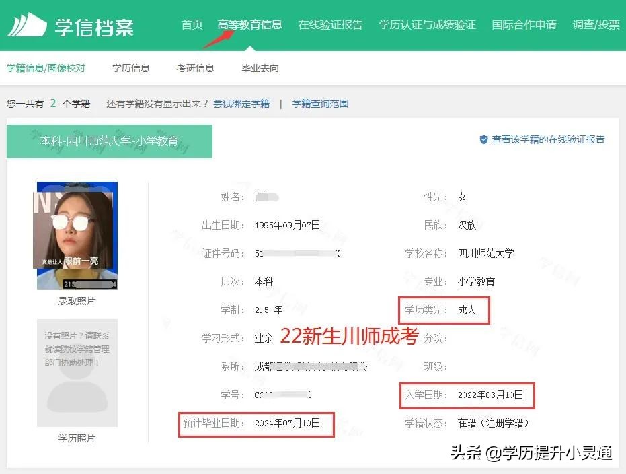
Task: Select 高等教育信息 in the navigation bar
Action: (x=249, y=24)
